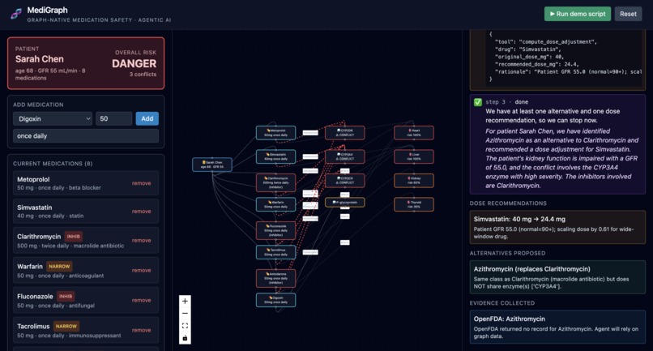Click the 'EVIDENCE COLLECTED' heading

tap(502, 303)
